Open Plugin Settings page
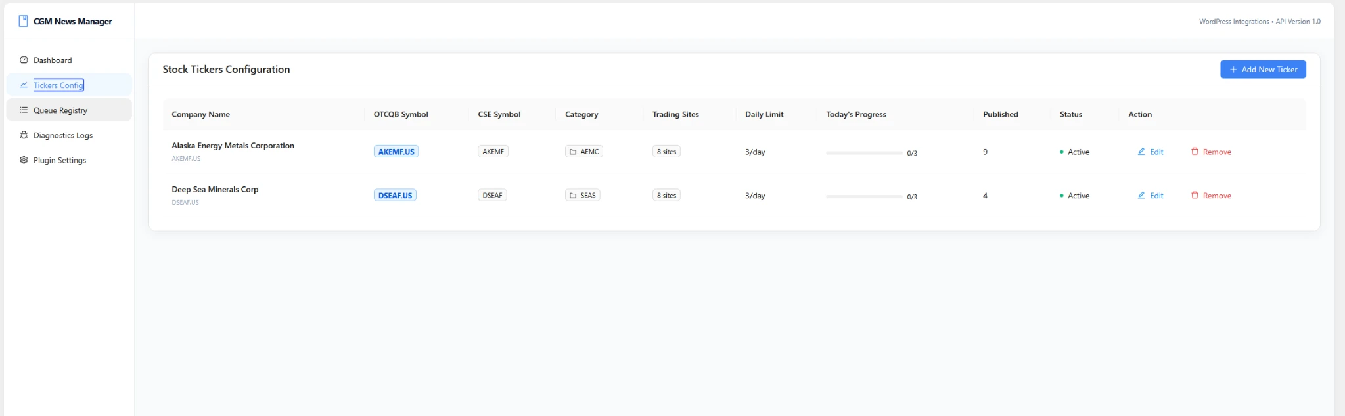This screenshot has height=416, width=1345. pos(69,159)
